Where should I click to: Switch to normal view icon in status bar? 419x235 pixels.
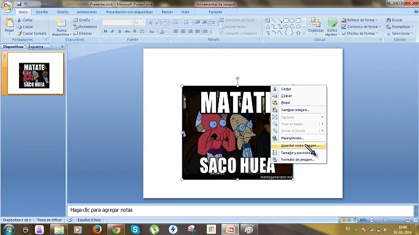click(x=343, y=220)
